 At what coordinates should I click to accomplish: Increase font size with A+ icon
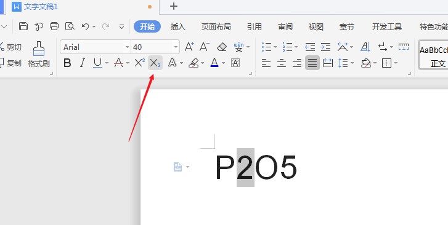189,47
